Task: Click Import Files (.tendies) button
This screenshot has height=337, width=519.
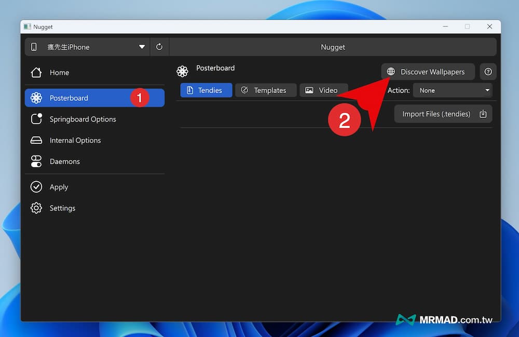Action: [443, 114]
